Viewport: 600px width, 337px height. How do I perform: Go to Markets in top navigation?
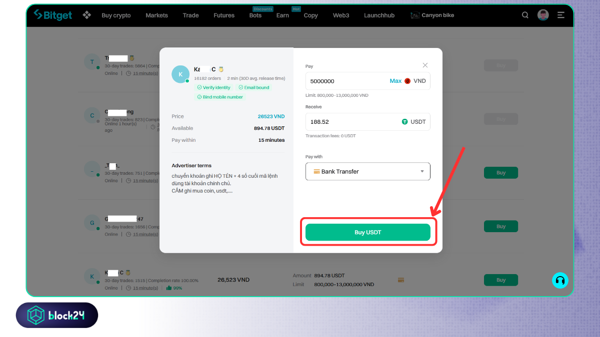156,15
